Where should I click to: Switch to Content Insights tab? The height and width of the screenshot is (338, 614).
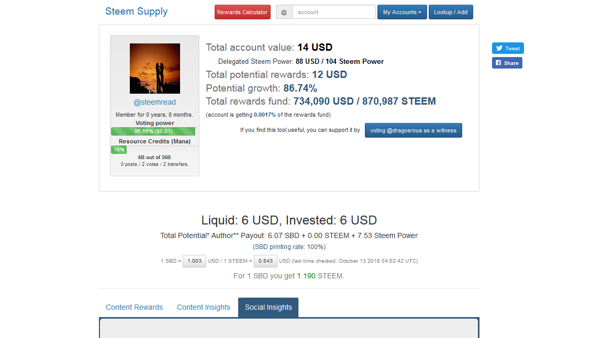pos(204,308)
